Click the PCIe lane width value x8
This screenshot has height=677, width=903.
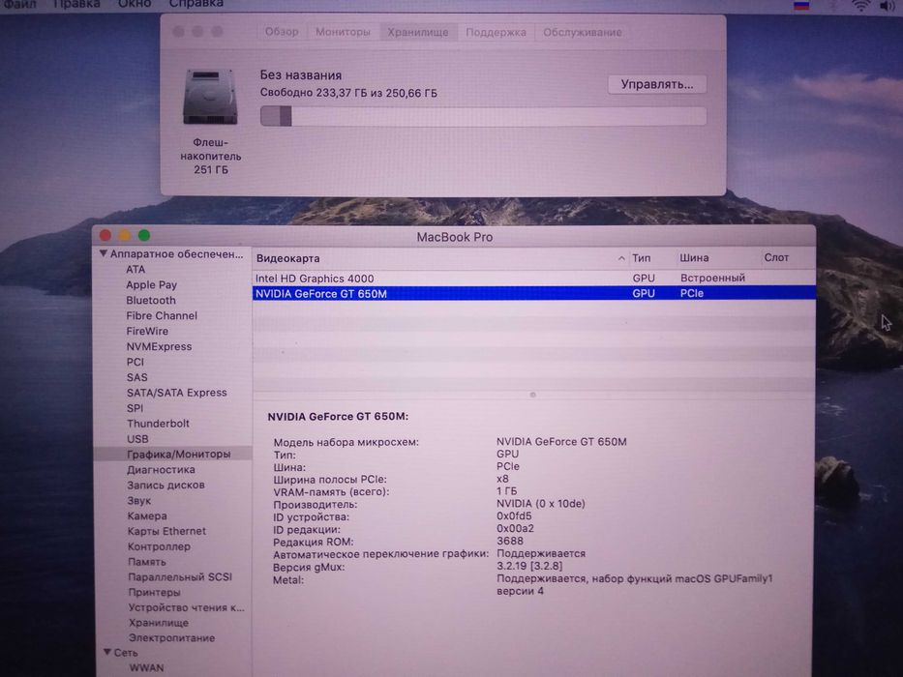click(502, 479)
